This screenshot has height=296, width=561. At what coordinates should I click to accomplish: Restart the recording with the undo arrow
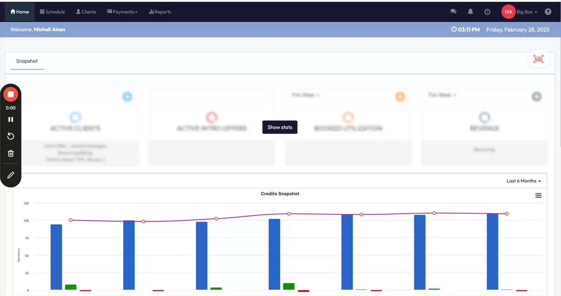pos(11,136)
